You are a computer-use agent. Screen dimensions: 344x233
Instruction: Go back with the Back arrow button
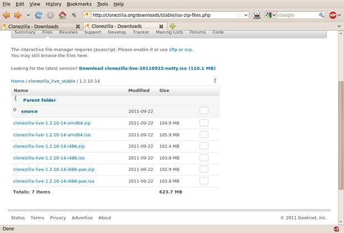click(x=6, y=15)
